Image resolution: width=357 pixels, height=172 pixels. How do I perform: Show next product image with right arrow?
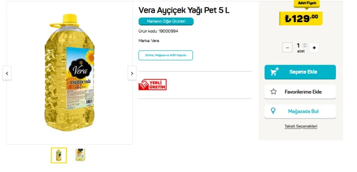(132, 73)
